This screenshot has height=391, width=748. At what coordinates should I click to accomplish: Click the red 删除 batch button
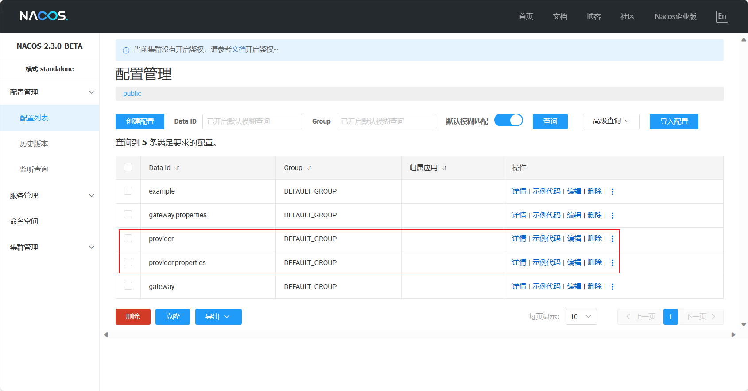coord(133,317)
